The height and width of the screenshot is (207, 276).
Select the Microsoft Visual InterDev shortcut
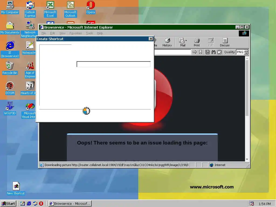(29, 110)
